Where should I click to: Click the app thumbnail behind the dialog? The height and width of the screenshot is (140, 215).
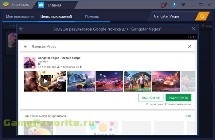12,41
